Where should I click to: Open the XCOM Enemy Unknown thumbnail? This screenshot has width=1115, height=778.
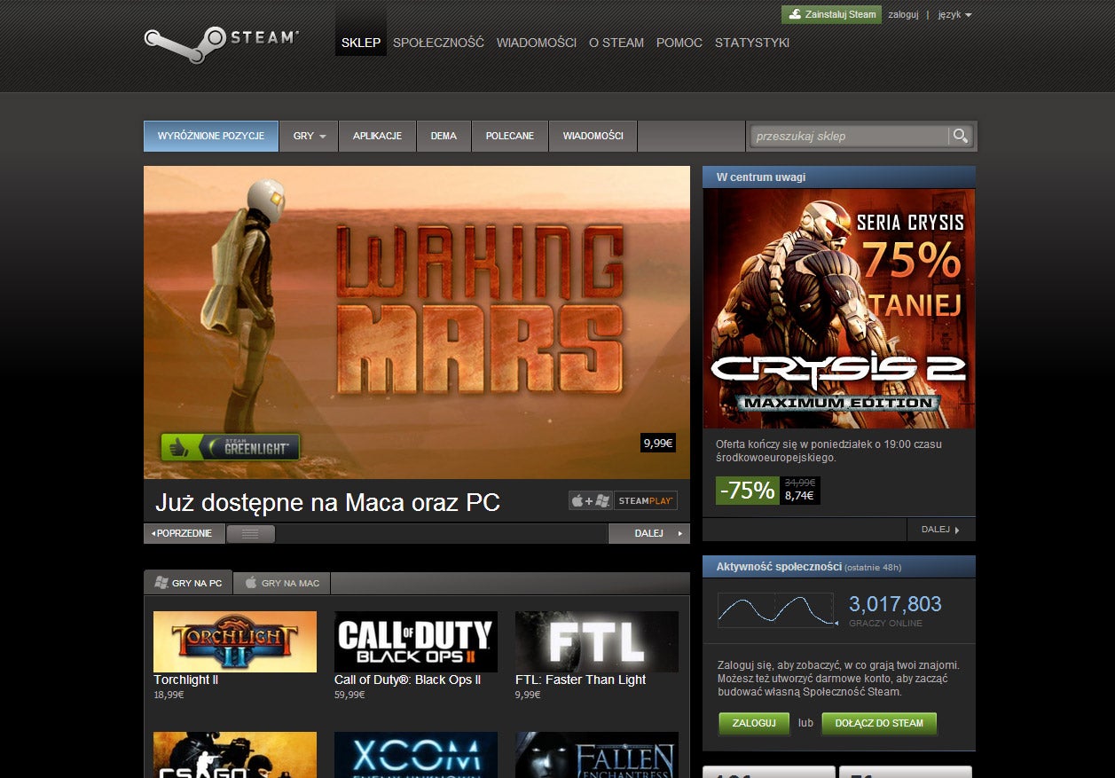coord(416,755)
